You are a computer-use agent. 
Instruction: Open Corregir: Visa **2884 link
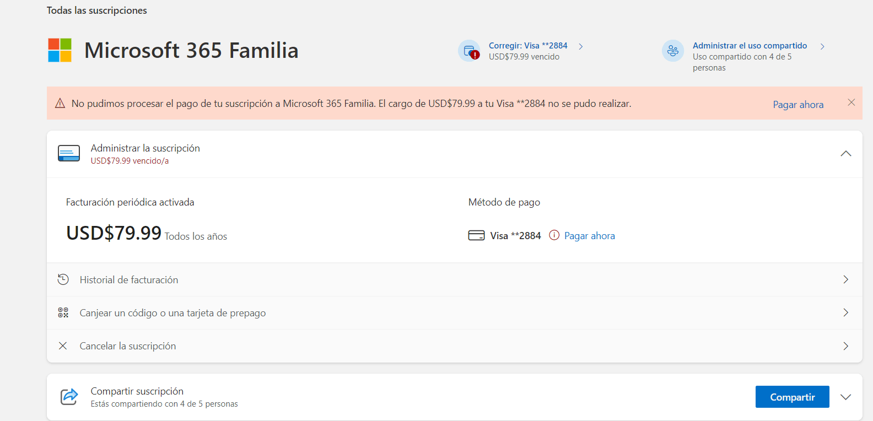pyautogui.click(x=527, y=46)
